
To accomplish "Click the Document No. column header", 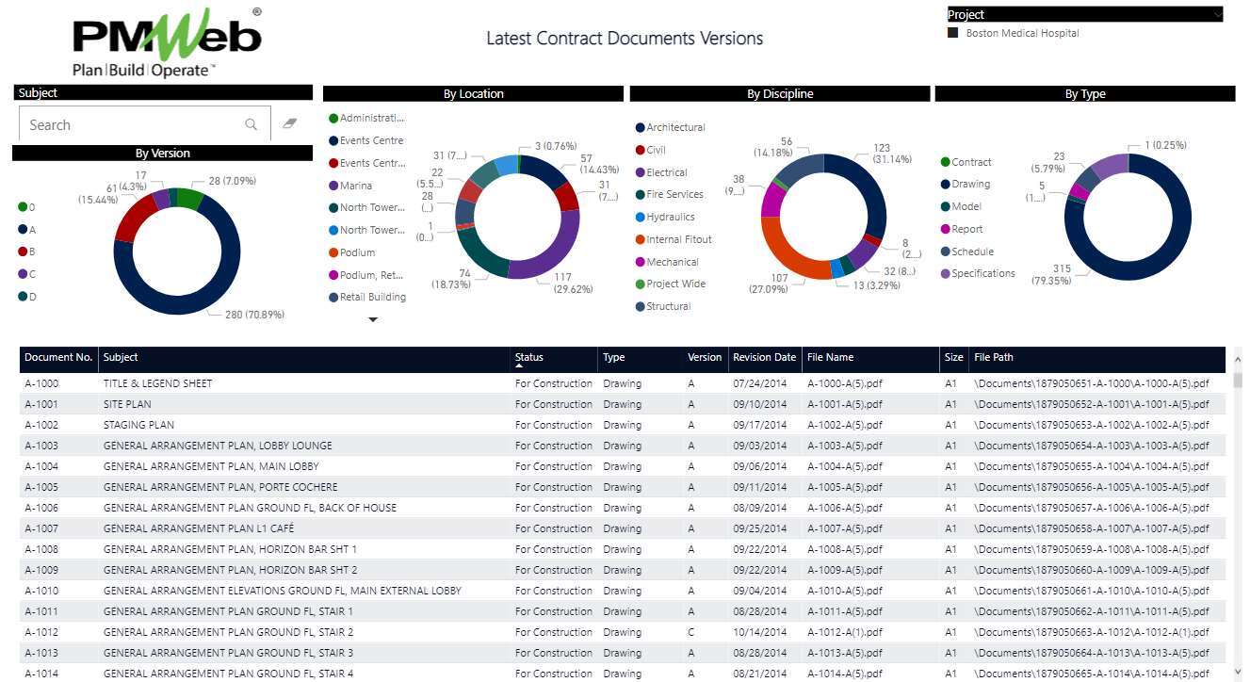I will [58, 357].
